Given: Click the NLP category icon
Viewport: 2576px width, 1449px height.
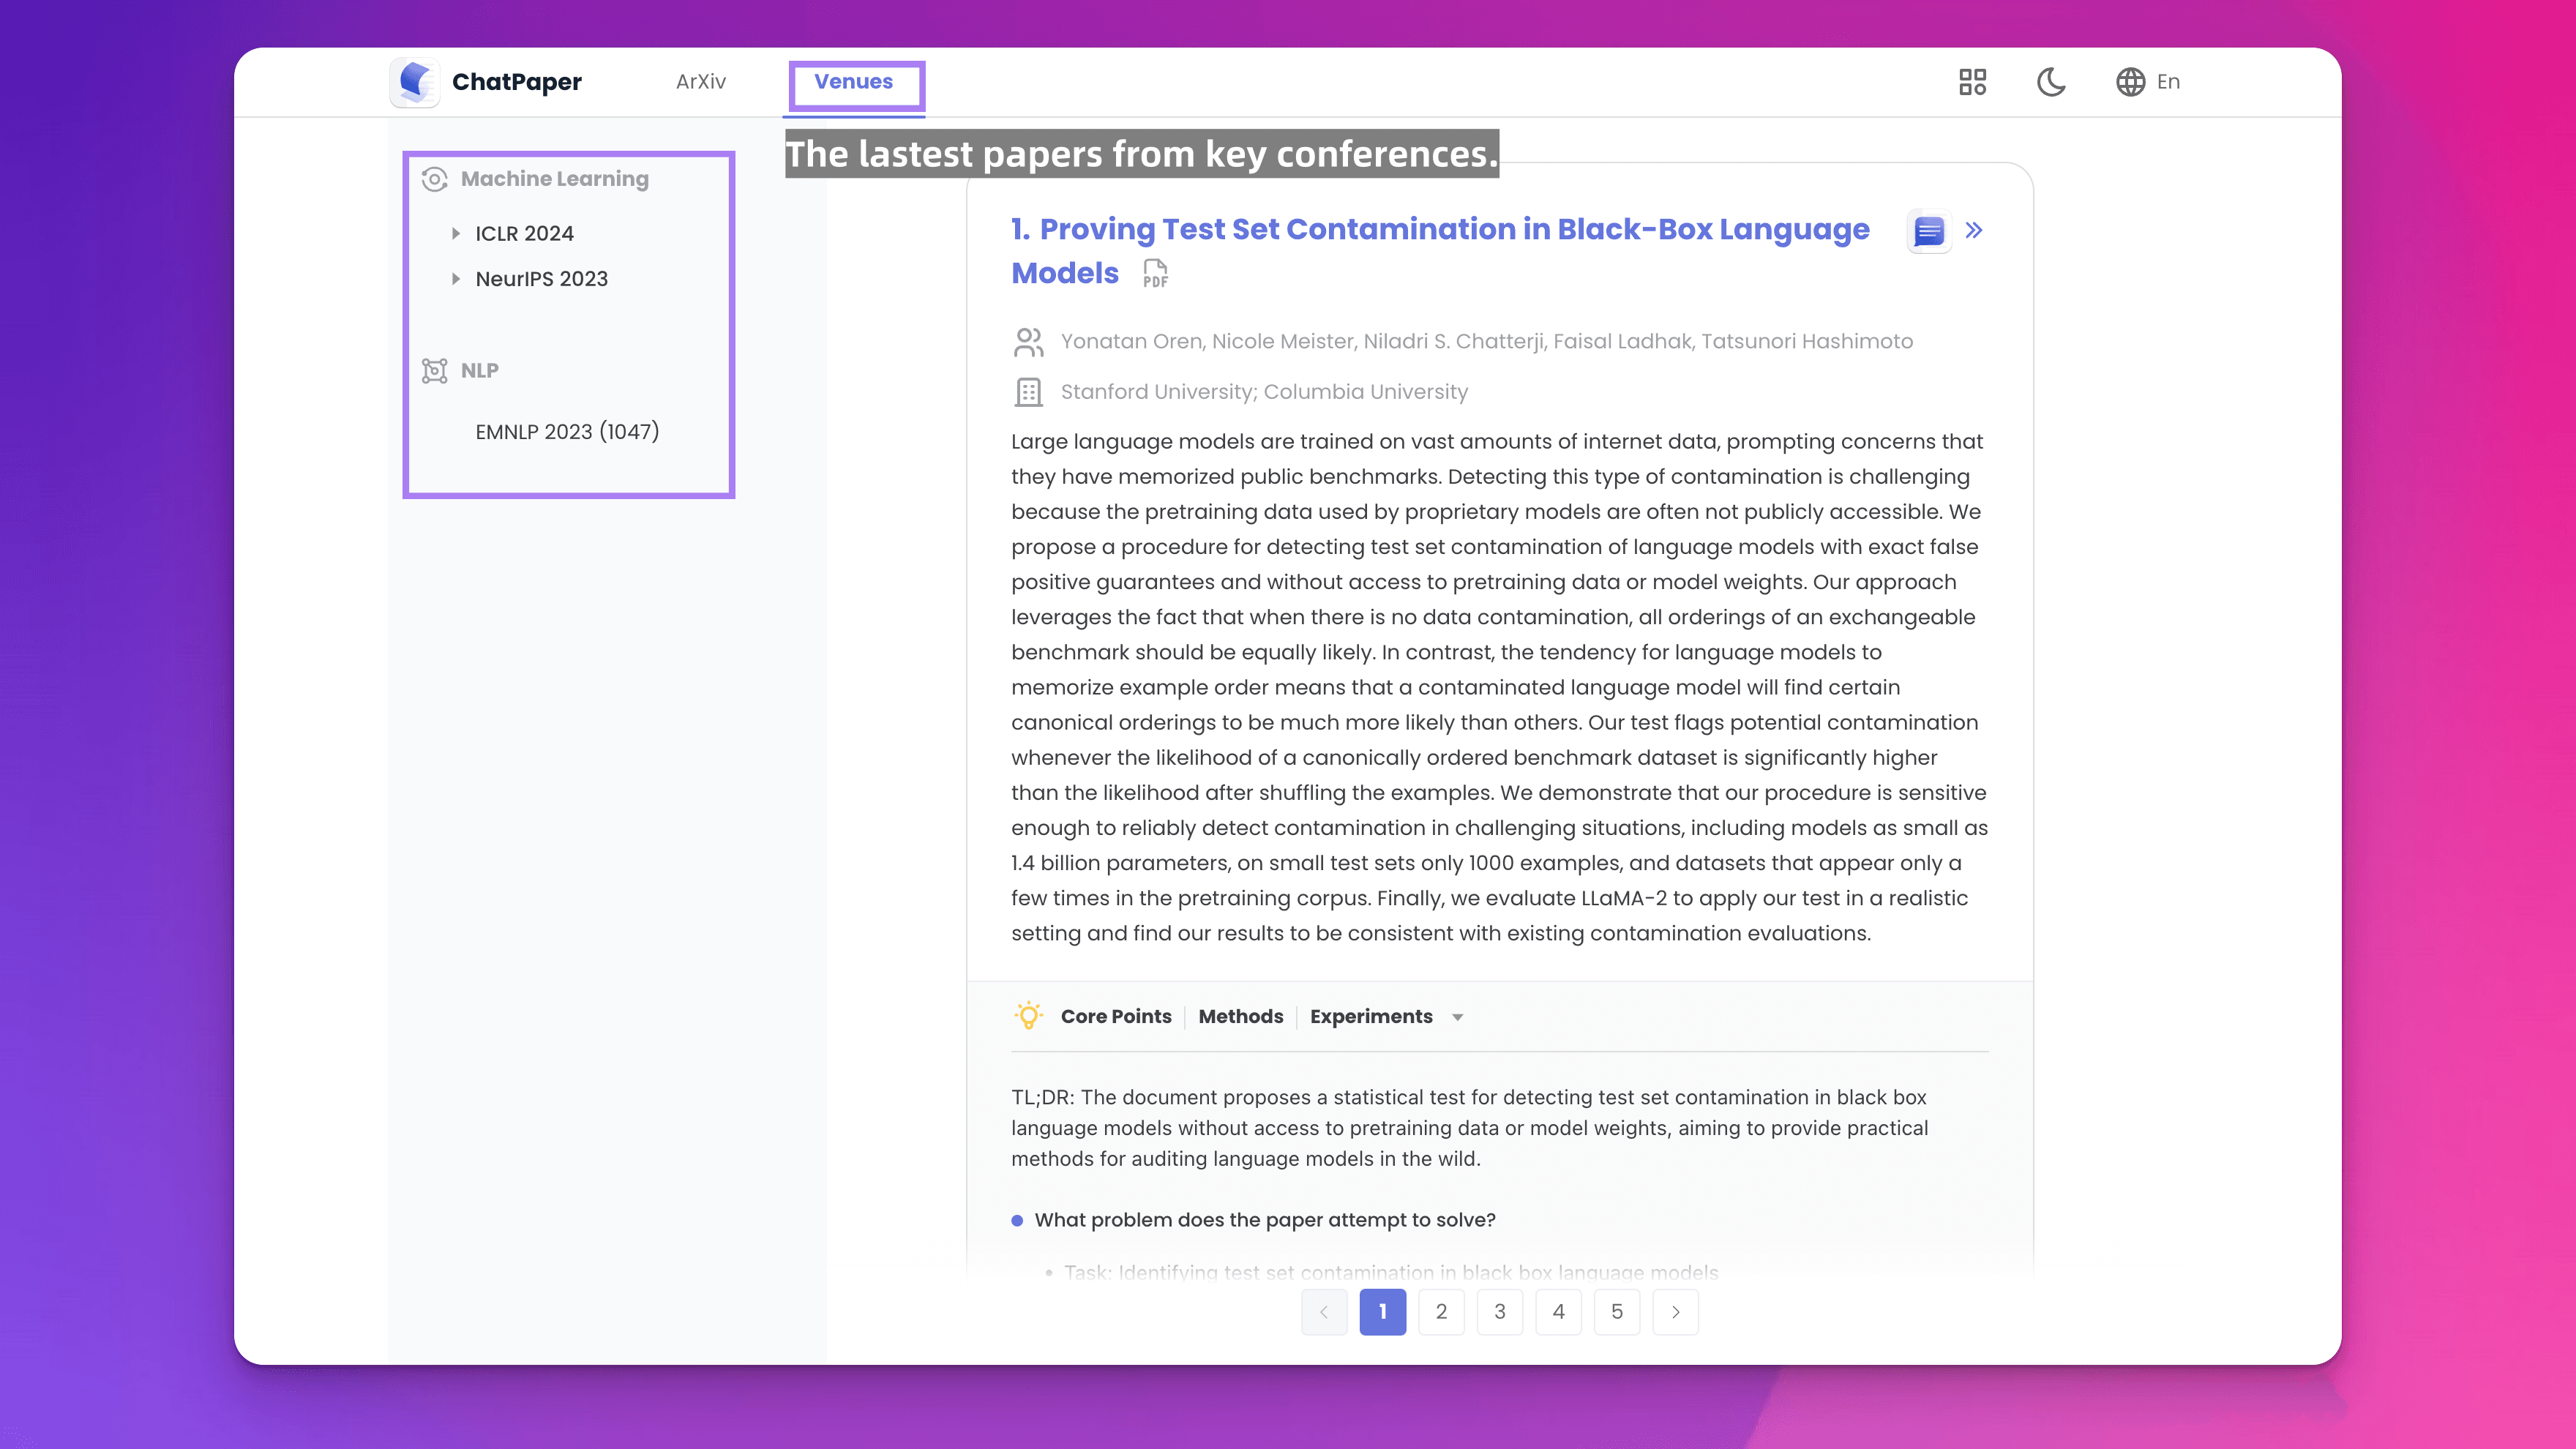Looking at the screenshot, I should 434,371.
